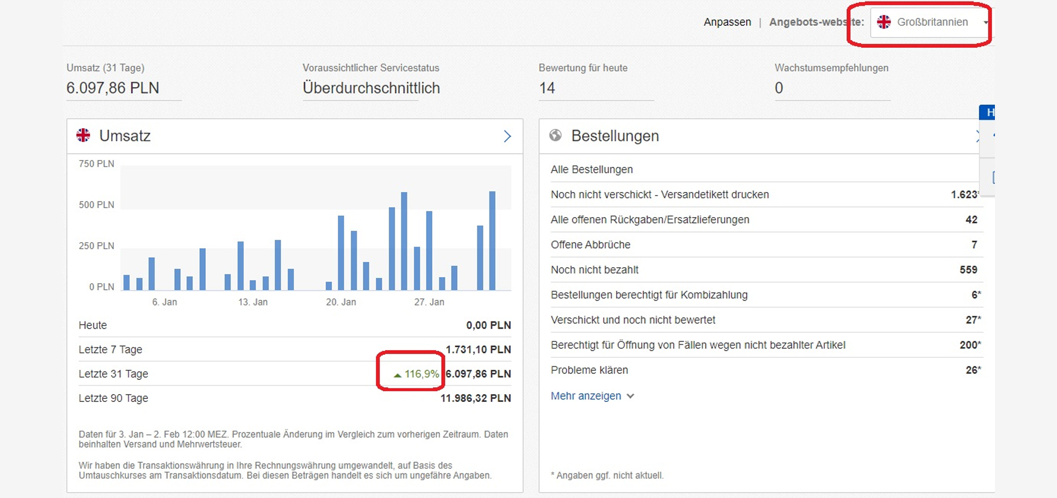The image size is (1057, 498).
Task: Open Verschickt und noch nicht bewertet
Action: (633, 320)
